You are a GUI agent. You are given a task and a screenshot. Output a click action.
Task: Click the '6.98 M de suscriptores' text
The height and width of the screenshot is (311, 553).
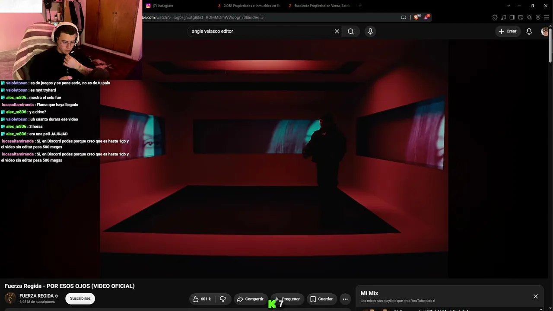tap(37, 301)
